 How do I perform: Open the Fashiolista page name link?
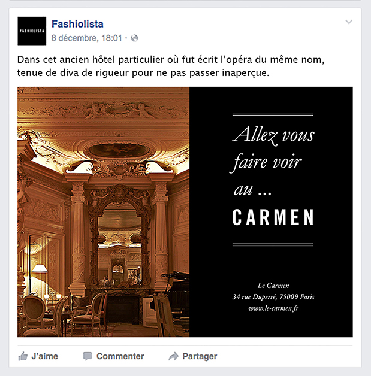tap(77, 24)
